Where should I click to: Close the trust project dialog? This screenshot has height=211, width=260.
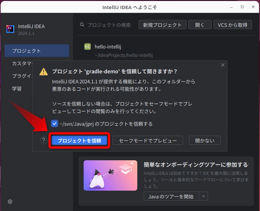(223, 65)
